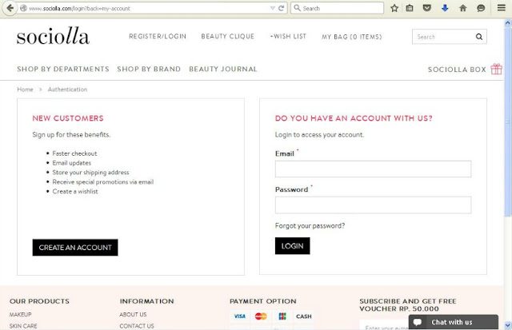Image resolution: width=512 pixels, height=330 pixels.
Task: Bookmark this page with star icon
Action: (394, 8)
